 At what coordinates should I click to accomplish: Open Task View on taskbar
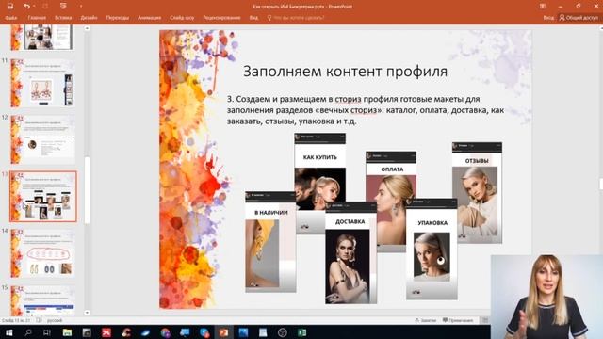(x=47, y=332)
